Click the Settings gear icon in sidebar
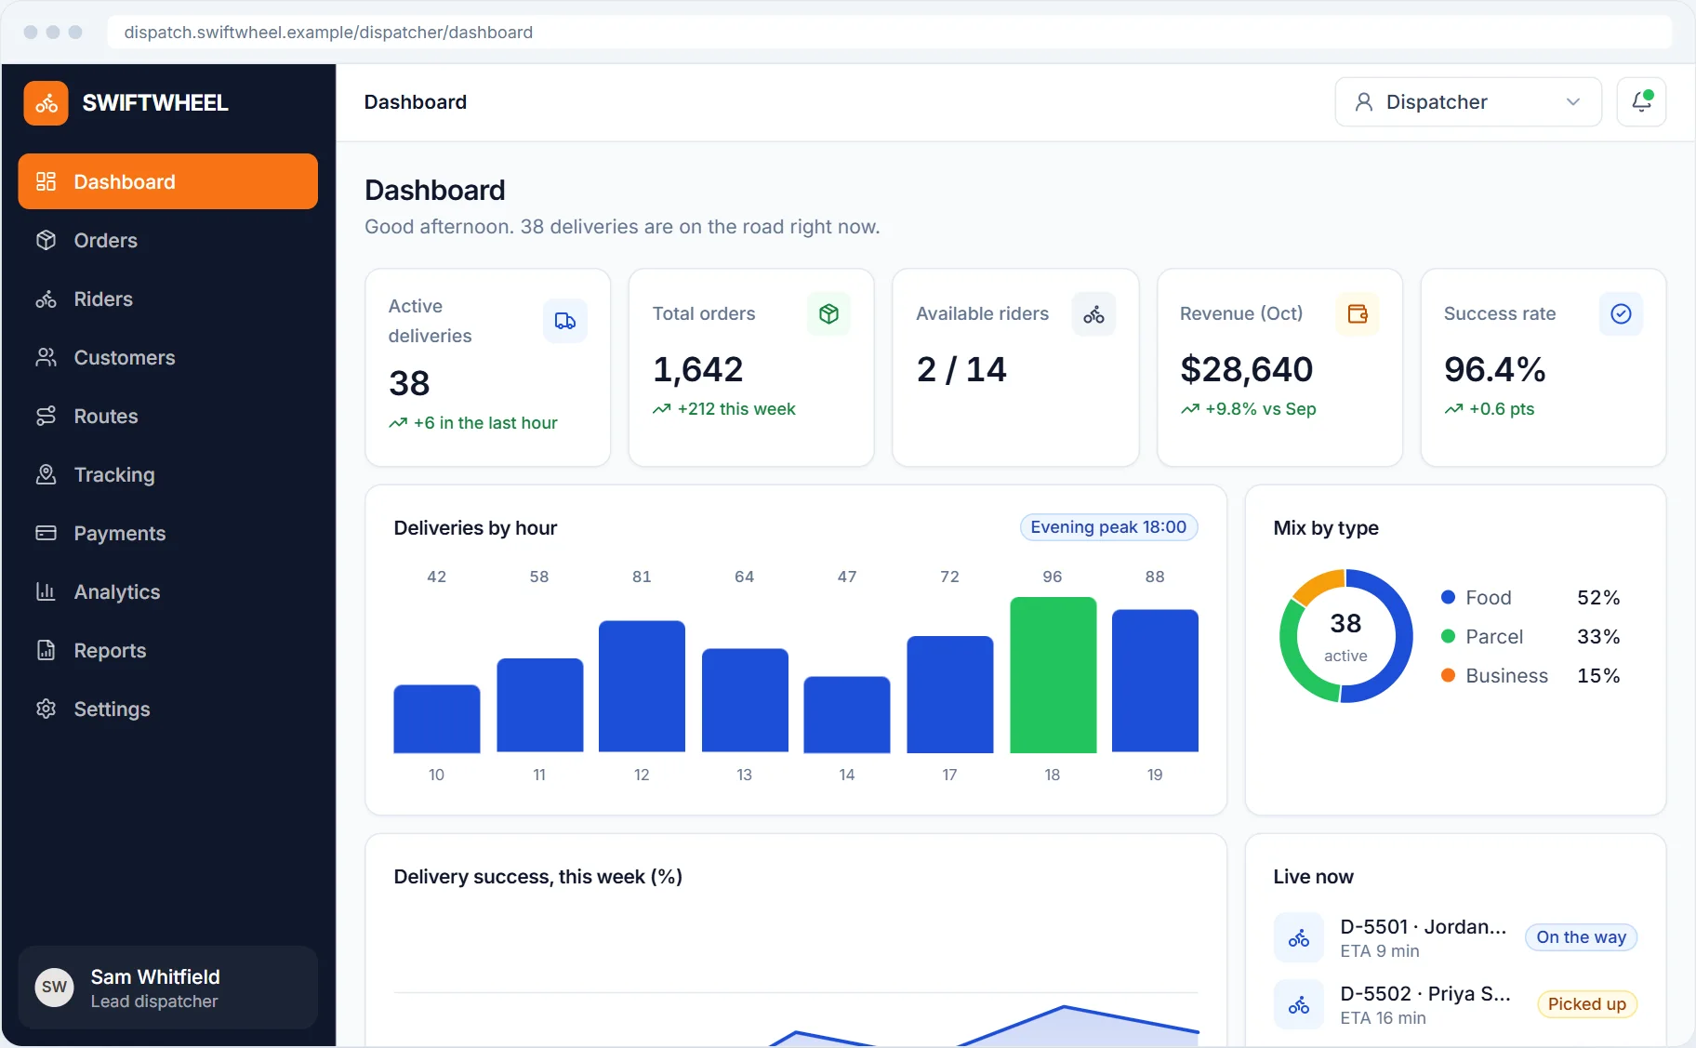 point(46,709)
